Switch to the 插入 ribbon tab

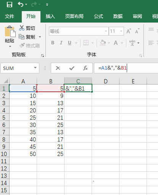tap(50, 16)
